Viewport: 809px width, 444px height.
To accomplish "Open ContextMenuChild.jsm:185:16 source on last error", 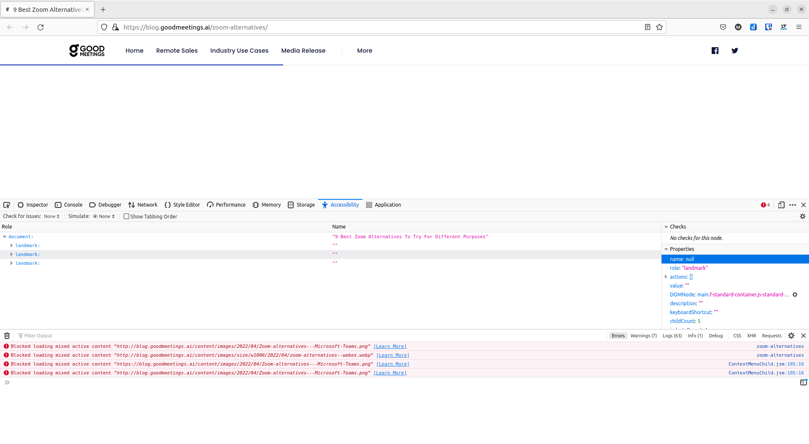I will [766, 373].
